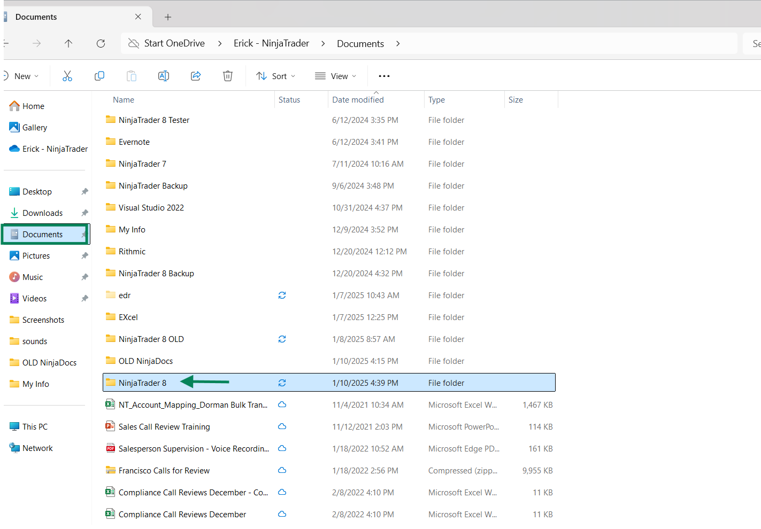Open the Sort dropdown menu
Image resolution: width=761 pixels, height=529 pixels.
pyautogui.click(x=276, y=76)
